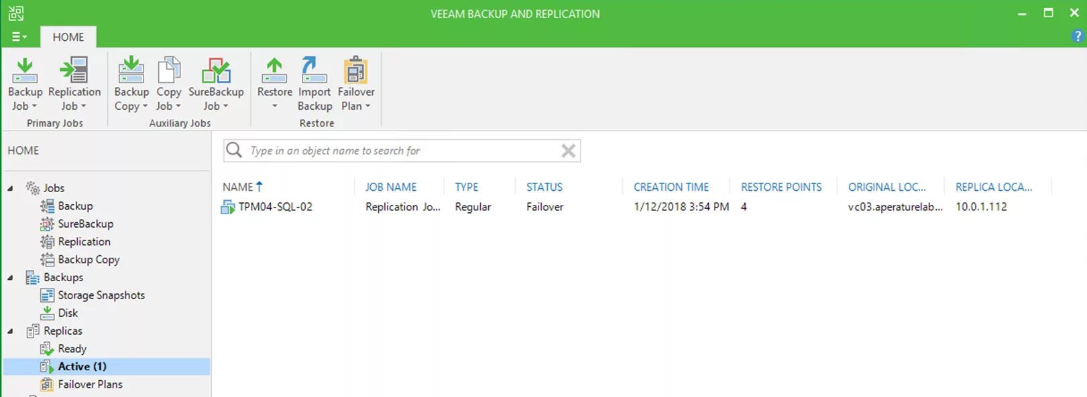Click the Backups node icon in tree
Image resolution: width=1087 pixels, height=397 pixels.
point(33,277)
